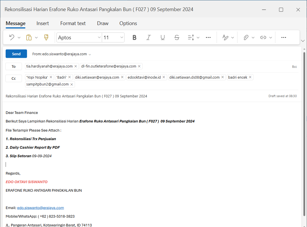The image size is (307, 227).
Task: Toggle Bold formatting
Action: tap(135, 37)
